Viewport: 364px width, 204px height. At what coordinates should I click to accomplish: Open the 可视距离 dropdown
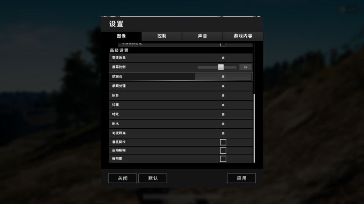click(223, 133)
